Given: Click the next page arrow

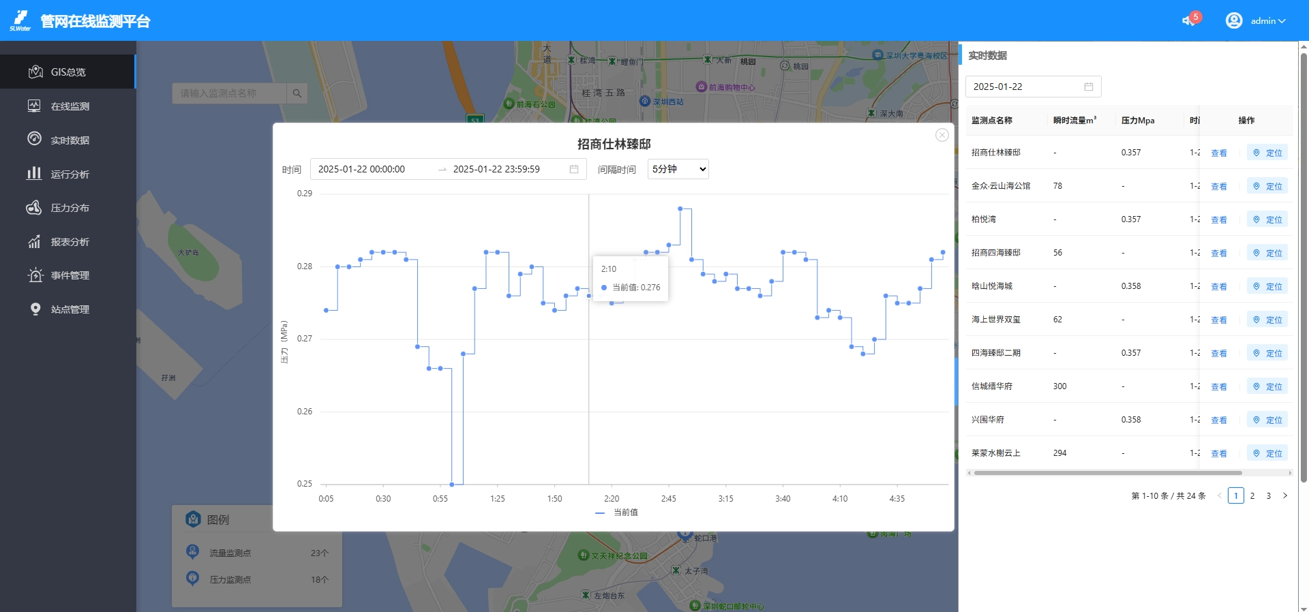Looking at the screenshot, I should coord(1285,496).
